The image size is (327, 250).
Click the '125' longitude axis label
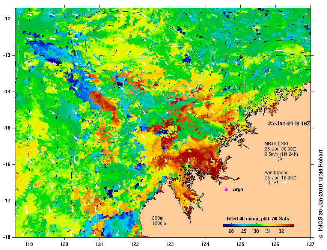[240, 244]
